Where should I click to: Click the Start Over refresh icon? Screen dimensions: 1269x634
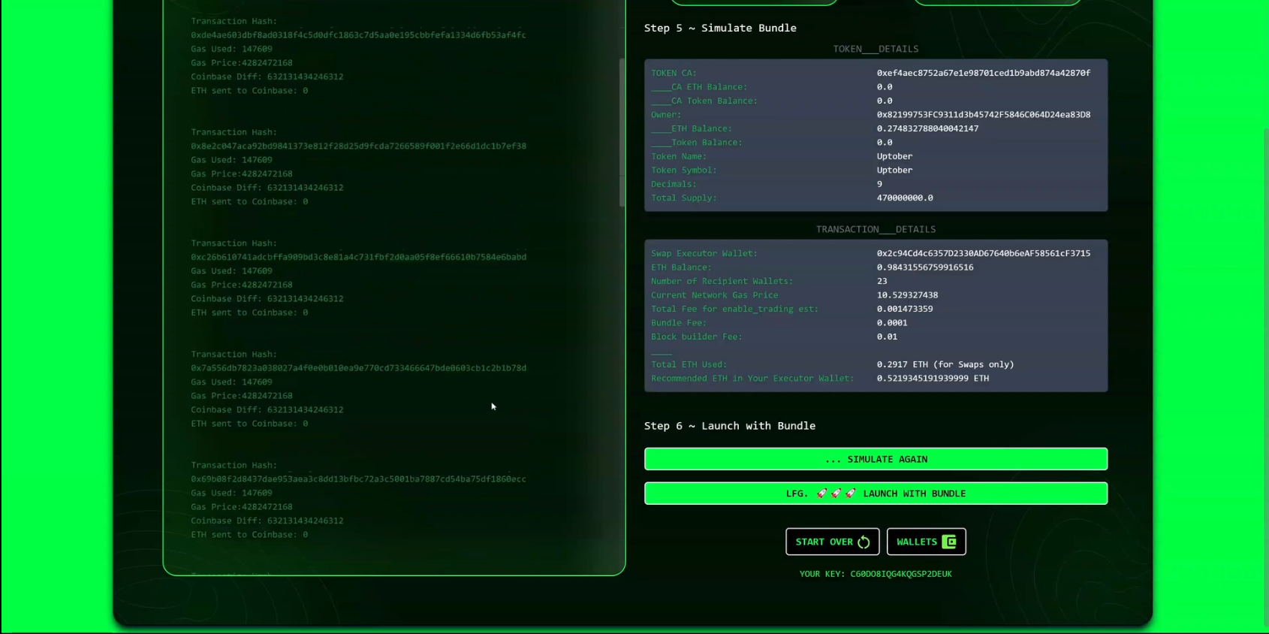(864, 542)
